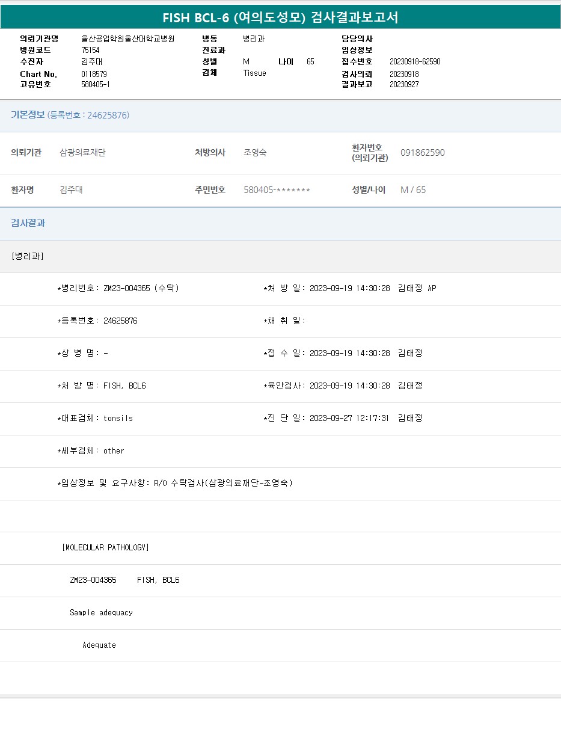Select the 대표검체 tonsils entry
The height and width of the screenshot is (744, 561).
click(118, 418)
